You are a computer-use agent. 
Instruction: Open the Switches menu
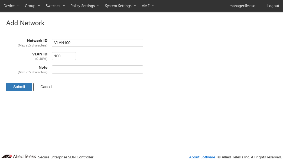[x=53, y=6]
